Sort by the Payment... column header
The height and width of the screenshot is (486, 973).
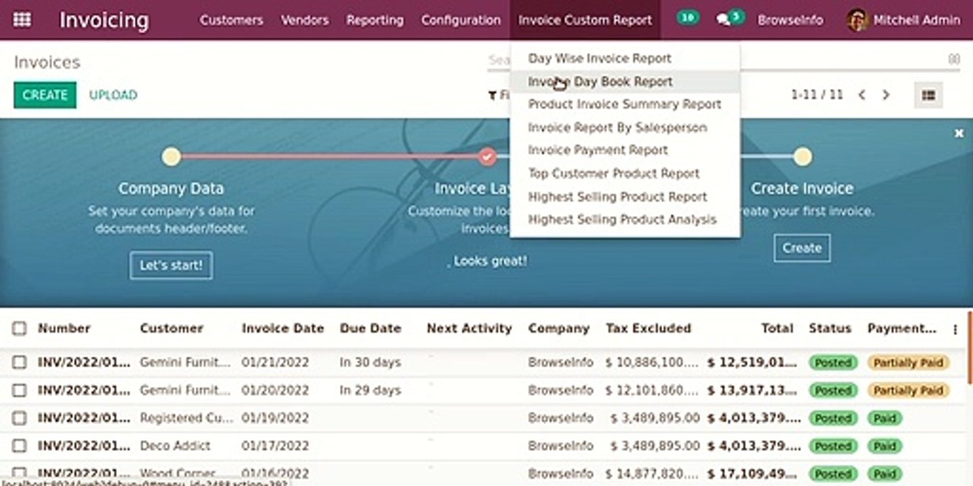[901, 329]
